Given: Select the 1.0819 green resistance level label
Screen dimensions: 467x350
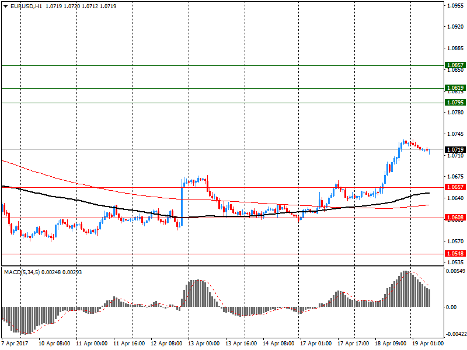Looking at the screenshot, I should [455, 88].
